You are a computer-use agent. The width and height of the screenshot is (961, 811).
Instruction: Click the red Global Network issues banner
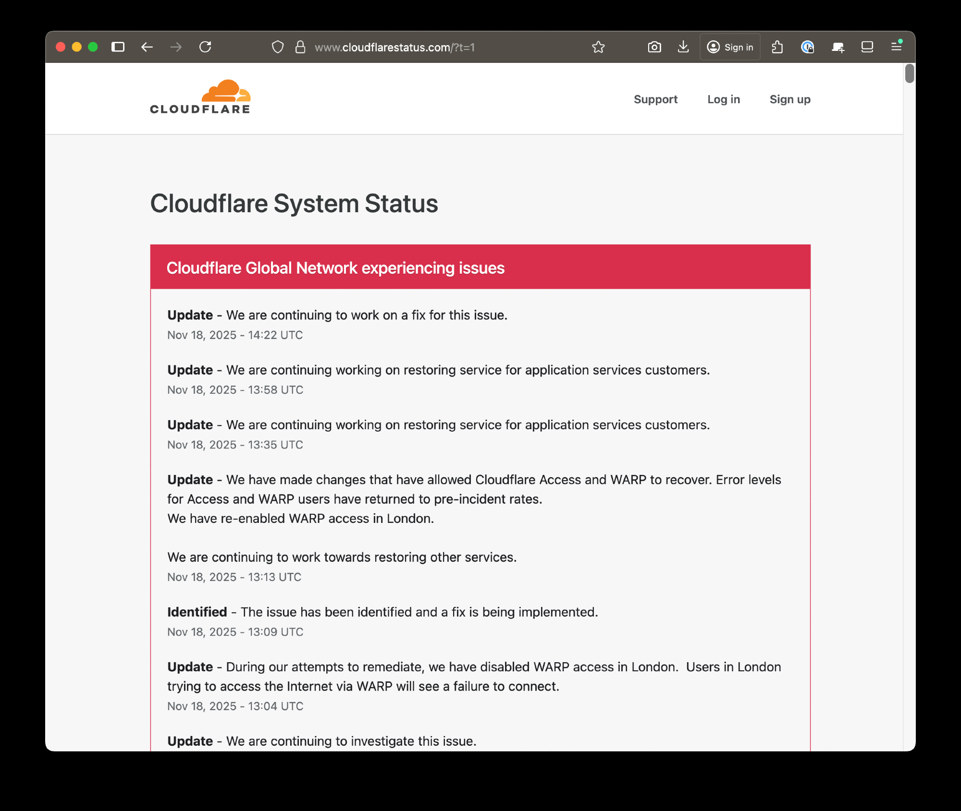pos(480,267)
